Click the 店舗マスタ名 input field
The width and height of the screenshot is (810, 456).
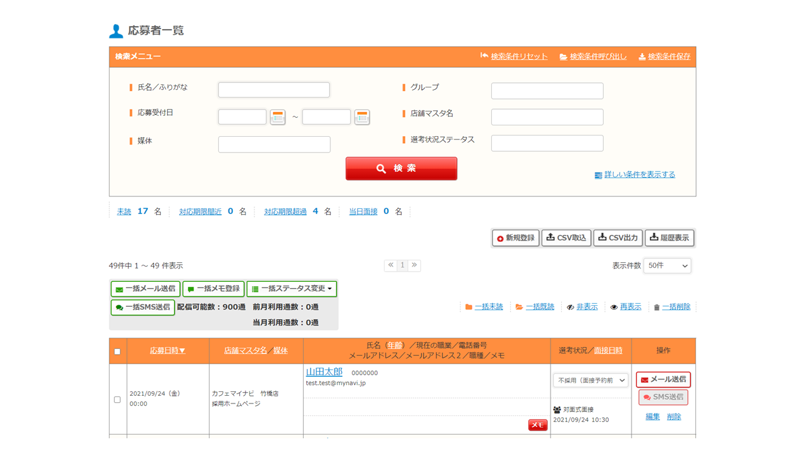click(x=547, y=117)
